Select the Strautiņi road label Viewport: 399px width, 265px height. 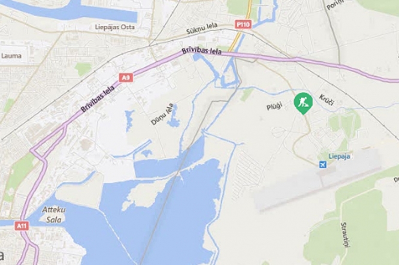tap(345, 235)
